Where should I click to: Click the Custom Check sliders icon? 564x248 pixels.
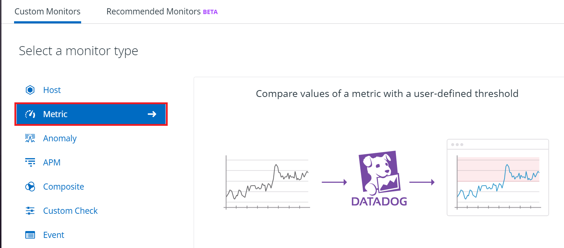[30, 211]
